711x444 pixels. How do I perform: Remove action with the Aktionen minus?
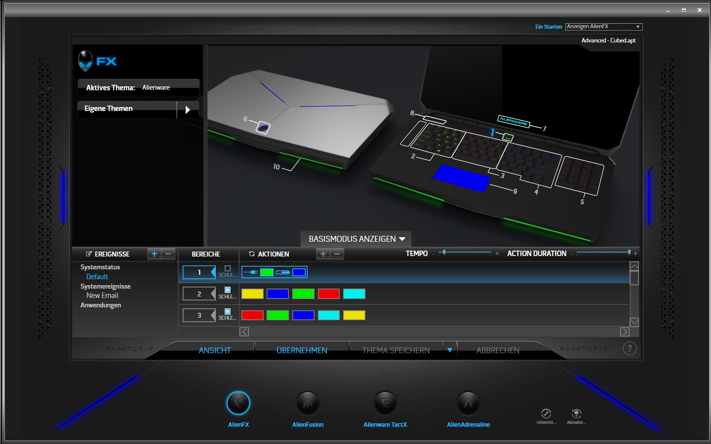coord(337,254)
